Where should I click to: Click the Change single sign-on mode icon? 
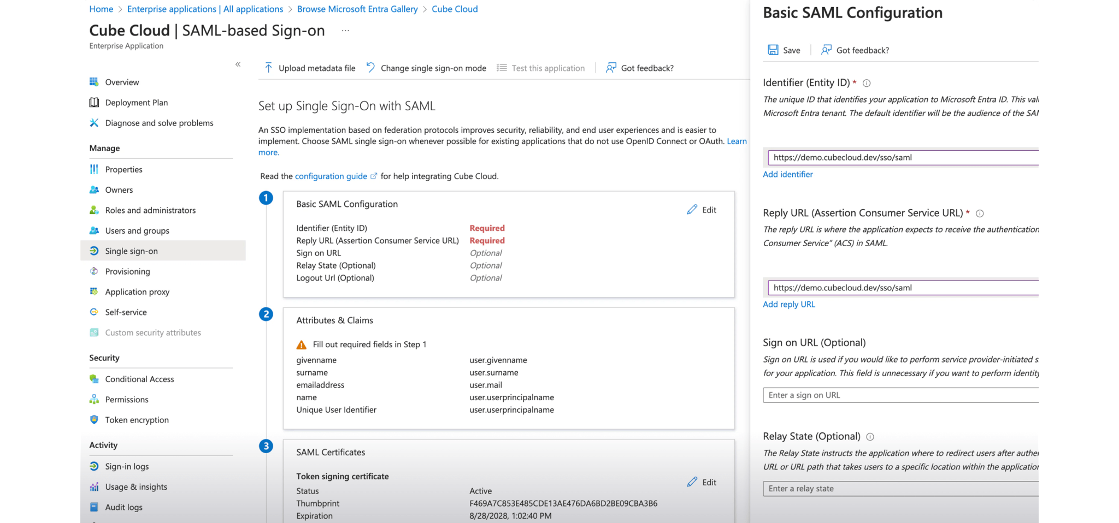[370, 68]
